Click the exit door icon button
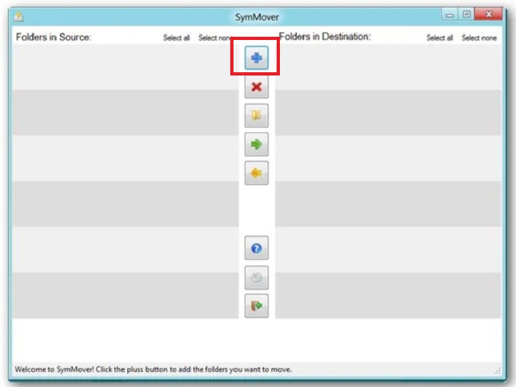This screenshot has width=516, height=387. click(x=256, y=306)
